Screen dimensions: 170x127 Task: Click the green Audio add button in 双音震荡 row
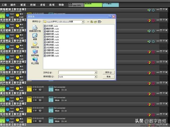(2, 110)
